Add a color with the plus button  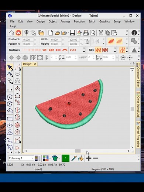[89, 158]
